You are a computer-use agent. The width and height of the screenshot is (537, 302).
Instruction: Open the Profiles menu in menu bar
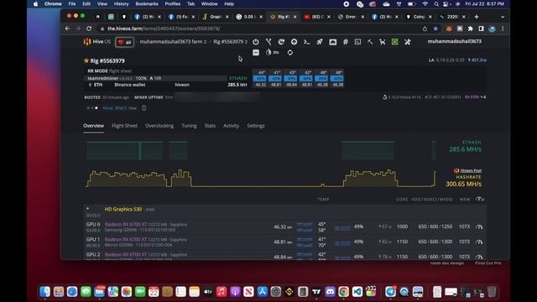coord(173,3)
